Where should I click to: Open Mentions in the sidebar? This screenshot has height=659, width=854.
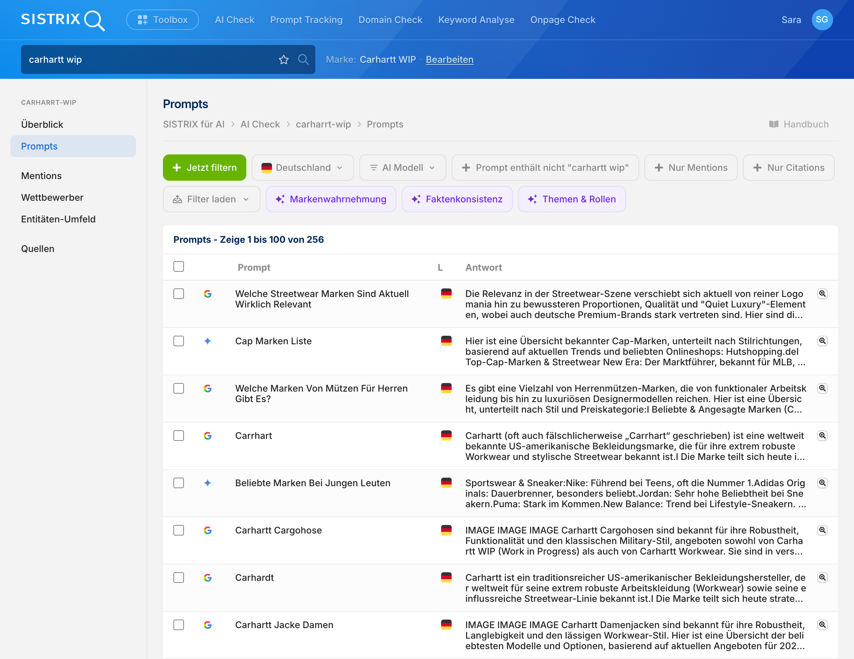click(x=41, y=176)
